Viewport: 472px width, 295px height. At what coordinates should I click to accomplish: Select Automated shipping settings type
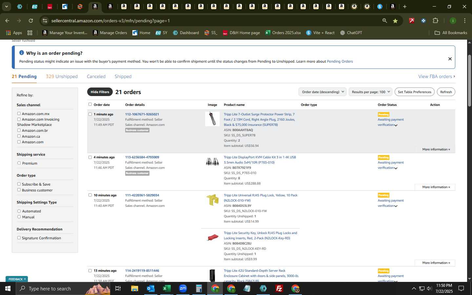(19, 211)
